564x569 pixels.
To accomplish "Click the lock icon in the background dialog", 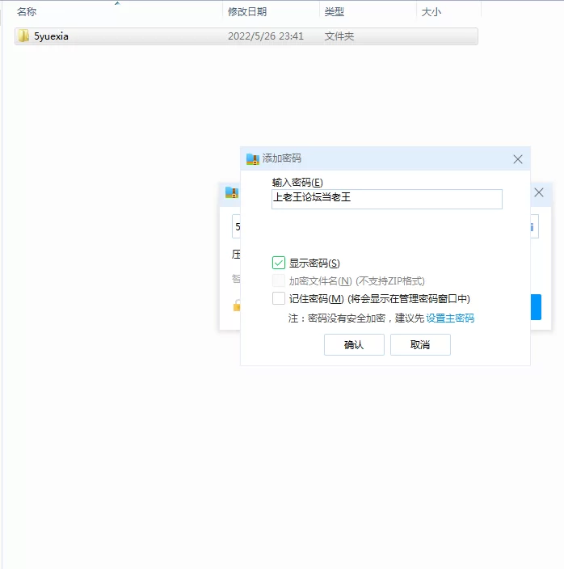I will (x=236, y=306).
